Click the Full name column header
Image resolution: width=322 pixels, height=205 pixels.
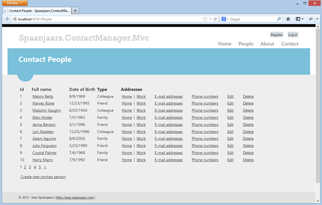41,89
